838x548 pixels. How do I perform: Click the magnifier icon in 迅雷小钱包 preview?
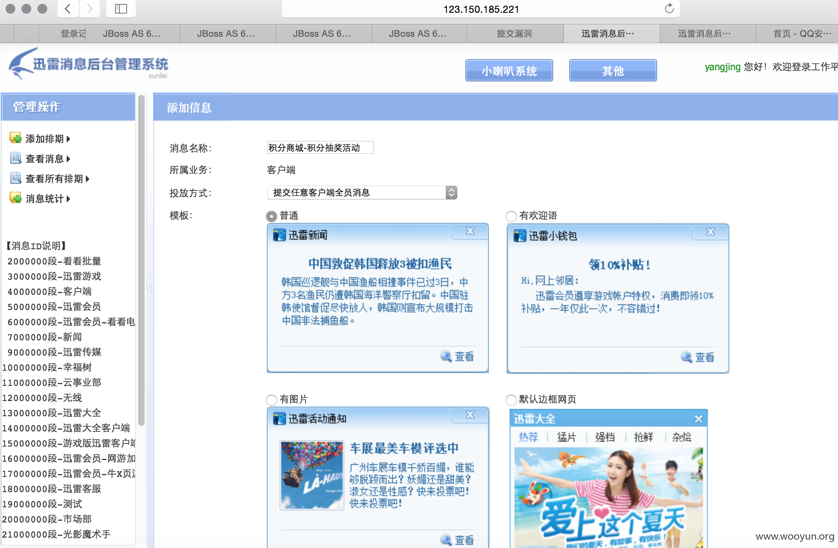[x=686, y=357]
